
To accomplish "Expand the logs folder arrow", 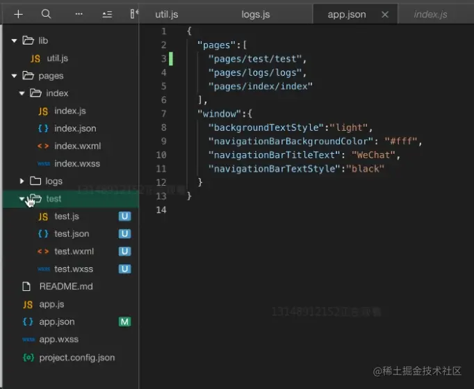I will [22, 181].
